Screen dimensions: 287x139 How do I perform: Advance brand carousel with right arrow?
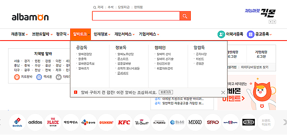pos(285,122)
